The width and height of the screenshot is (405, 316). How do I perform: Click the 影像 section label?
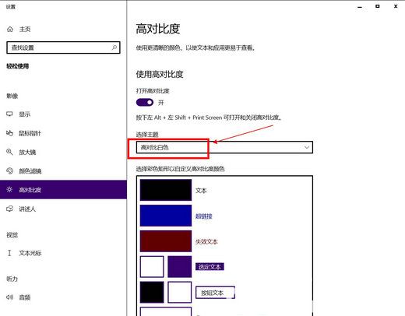tap(12, 96)
